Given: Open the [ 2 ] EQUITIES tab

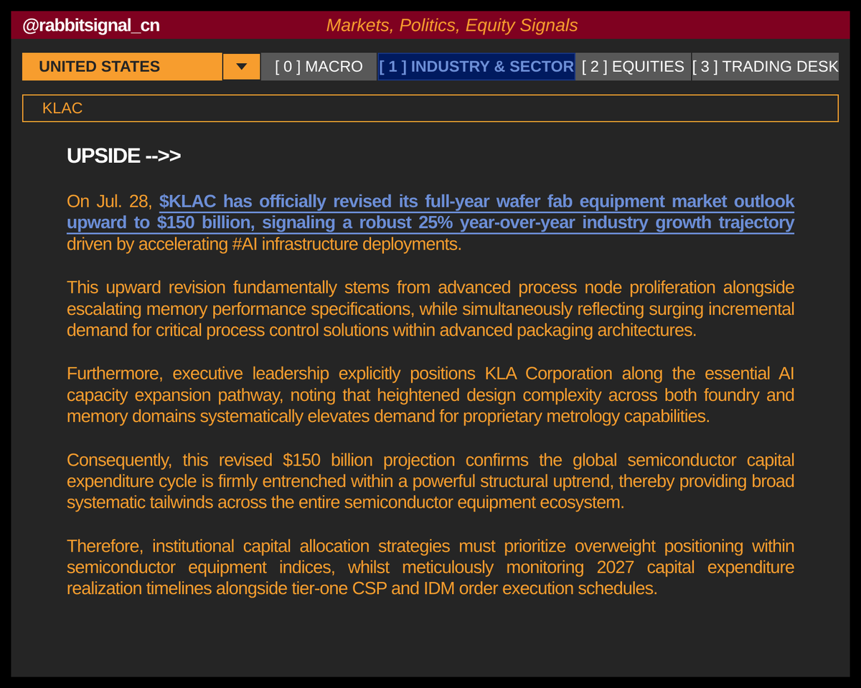Looking at the screenshot, I should point(633,67).
